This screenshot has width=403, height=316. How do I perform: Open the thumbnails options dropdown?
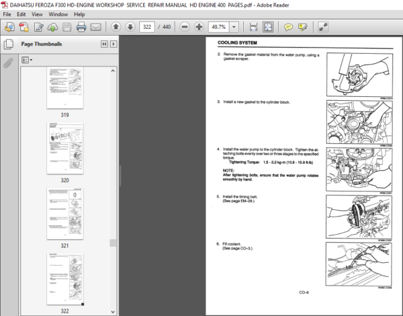click(x=27, y=61)
